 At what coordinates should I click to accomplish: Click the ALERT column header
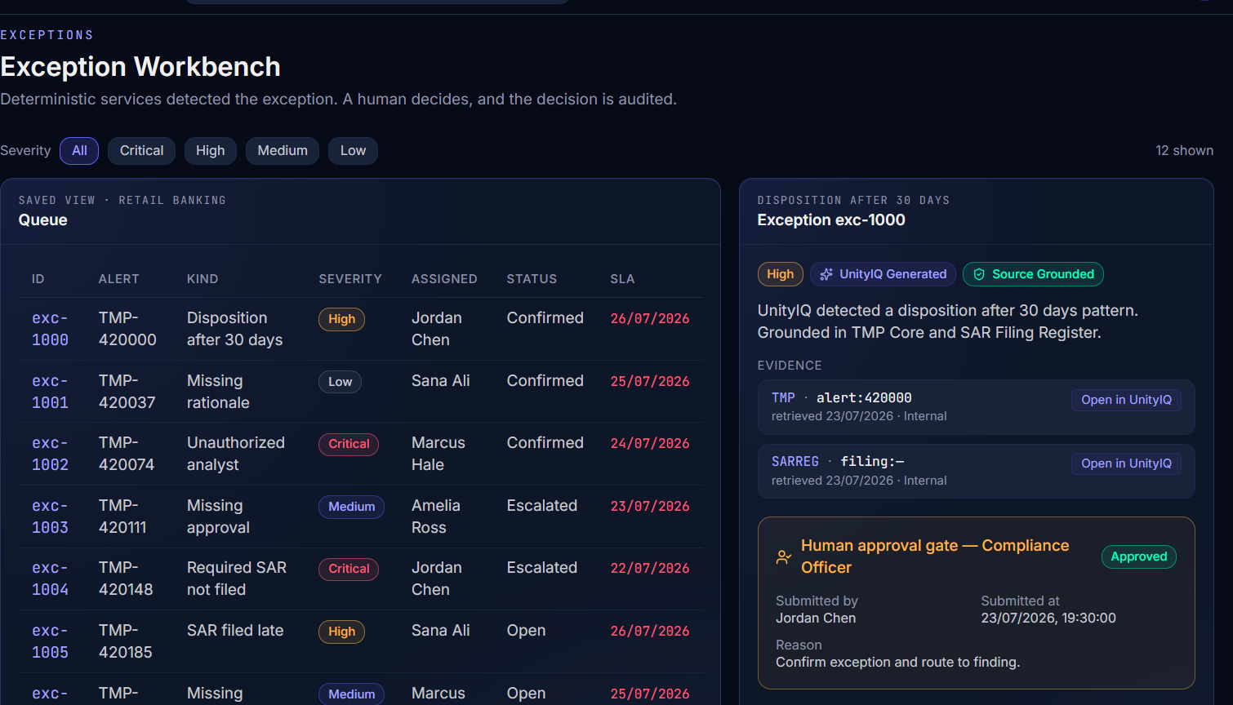pyautogui.click(x=119, y=279)
